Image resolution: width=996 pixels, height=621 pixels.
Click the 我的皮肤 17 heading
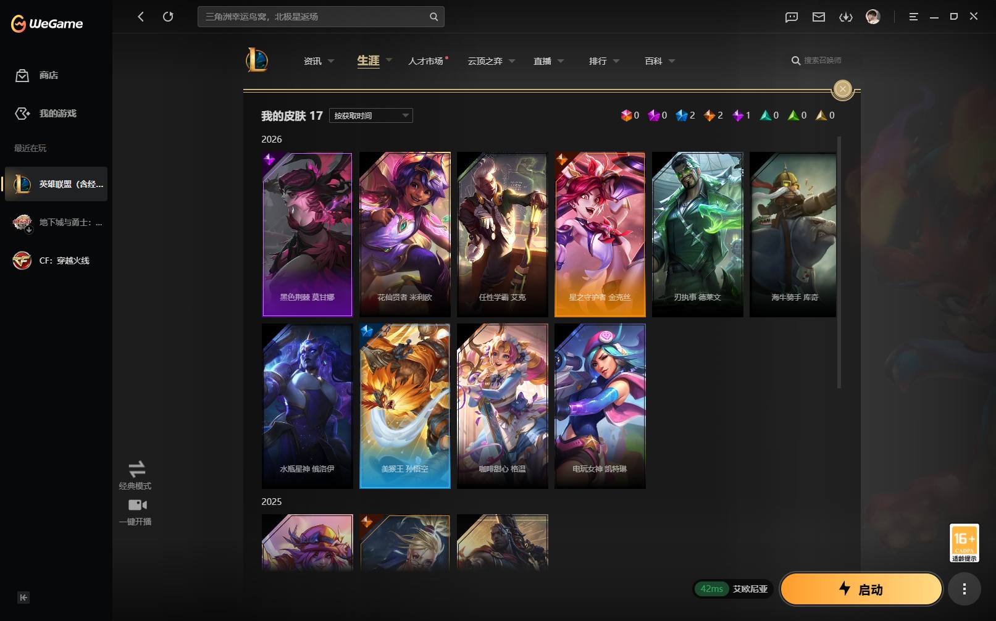click(291, 116)
